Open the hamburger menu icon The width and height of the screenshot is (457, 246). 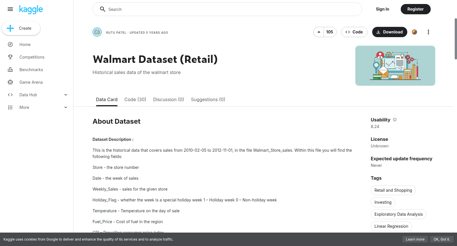[10, 9]
